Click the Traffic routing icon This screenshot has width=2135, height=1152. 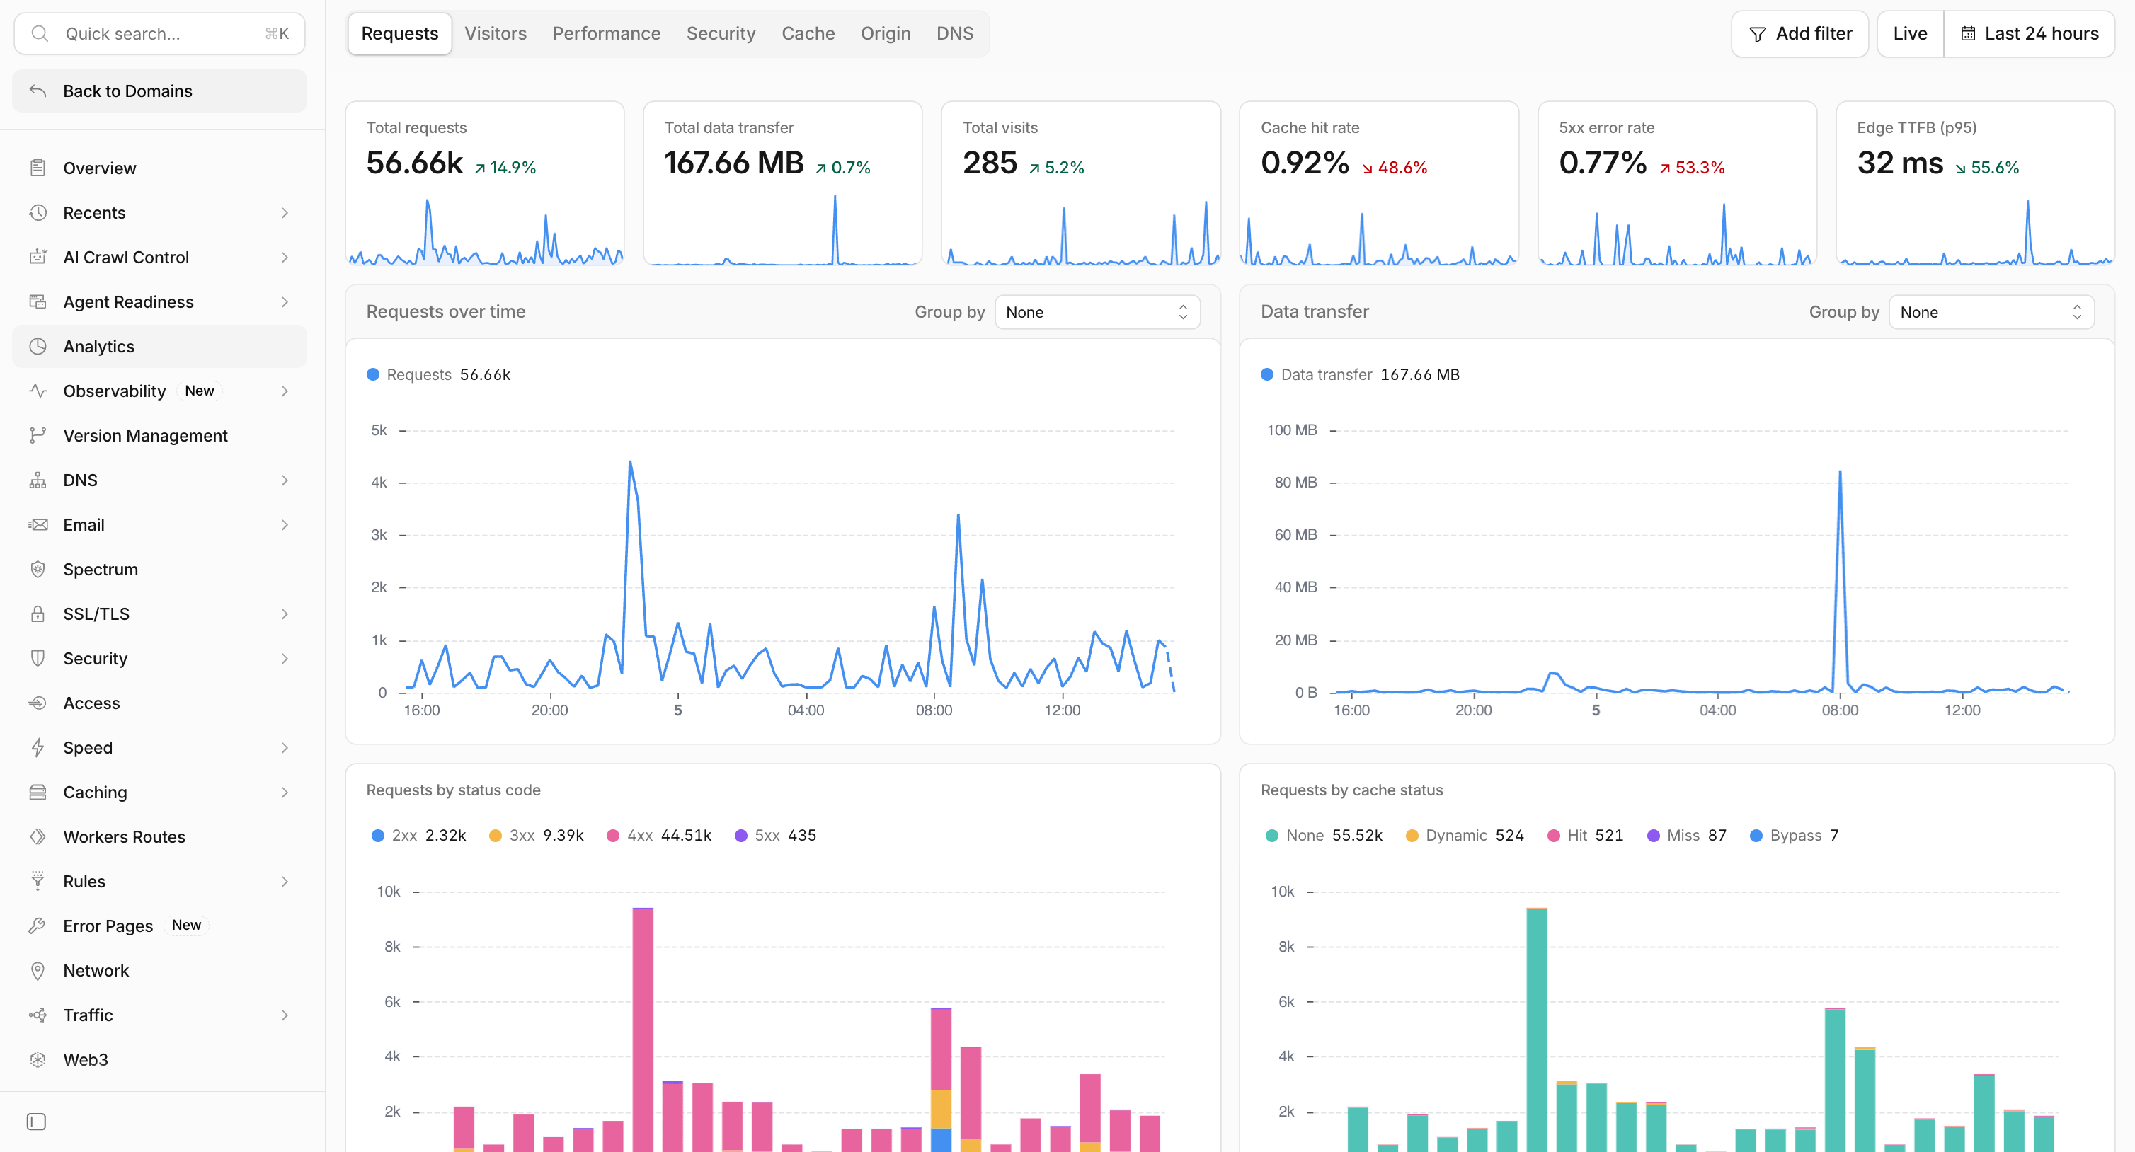(x=38, y=1015)
